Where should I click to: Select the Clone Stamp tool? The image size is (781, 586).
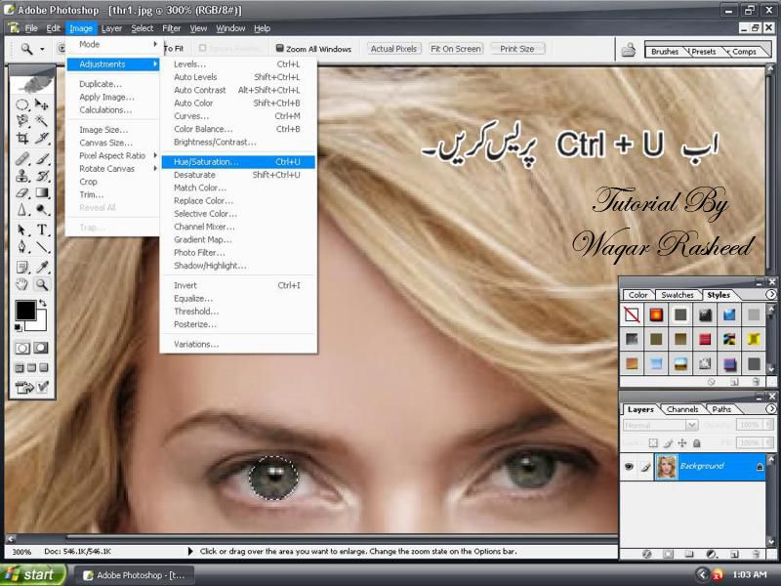click(22, 176)
